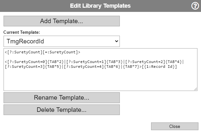
Task: Click empty space below the template text
Action: (100, 79)
